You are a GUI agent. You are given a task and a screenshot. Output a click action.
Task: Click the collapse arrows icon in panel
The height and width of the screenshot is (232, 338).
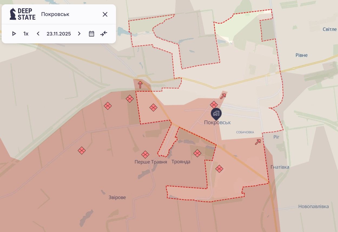tap(104, 34)
